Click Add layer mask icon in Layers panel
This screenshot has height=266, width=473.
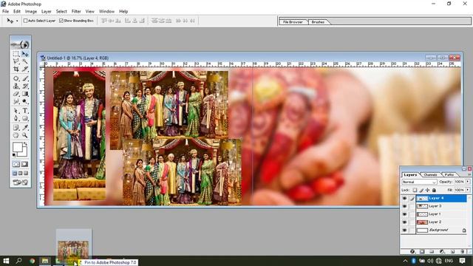pyautogui.click(x=422, y=251)
